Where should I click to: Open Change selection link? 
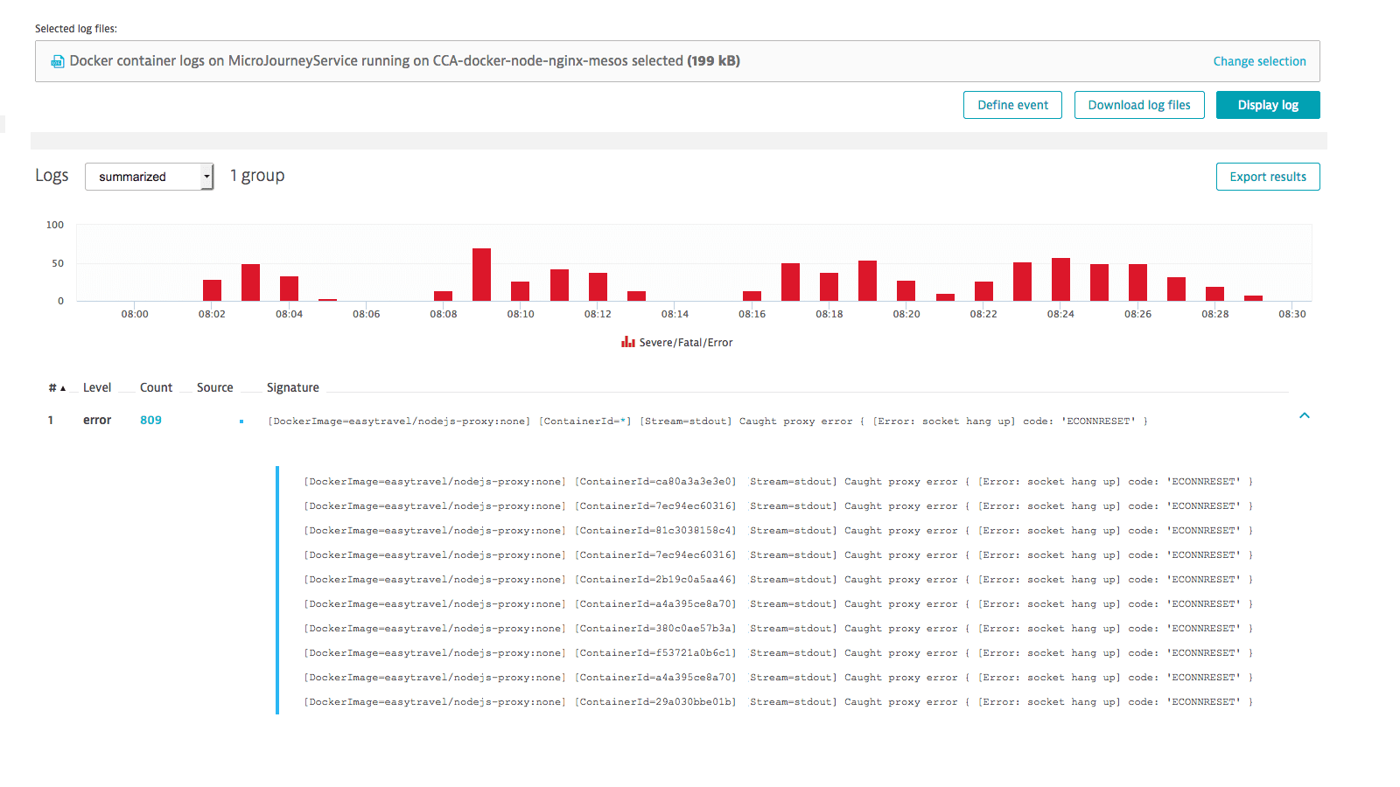tap(1259, 61)
